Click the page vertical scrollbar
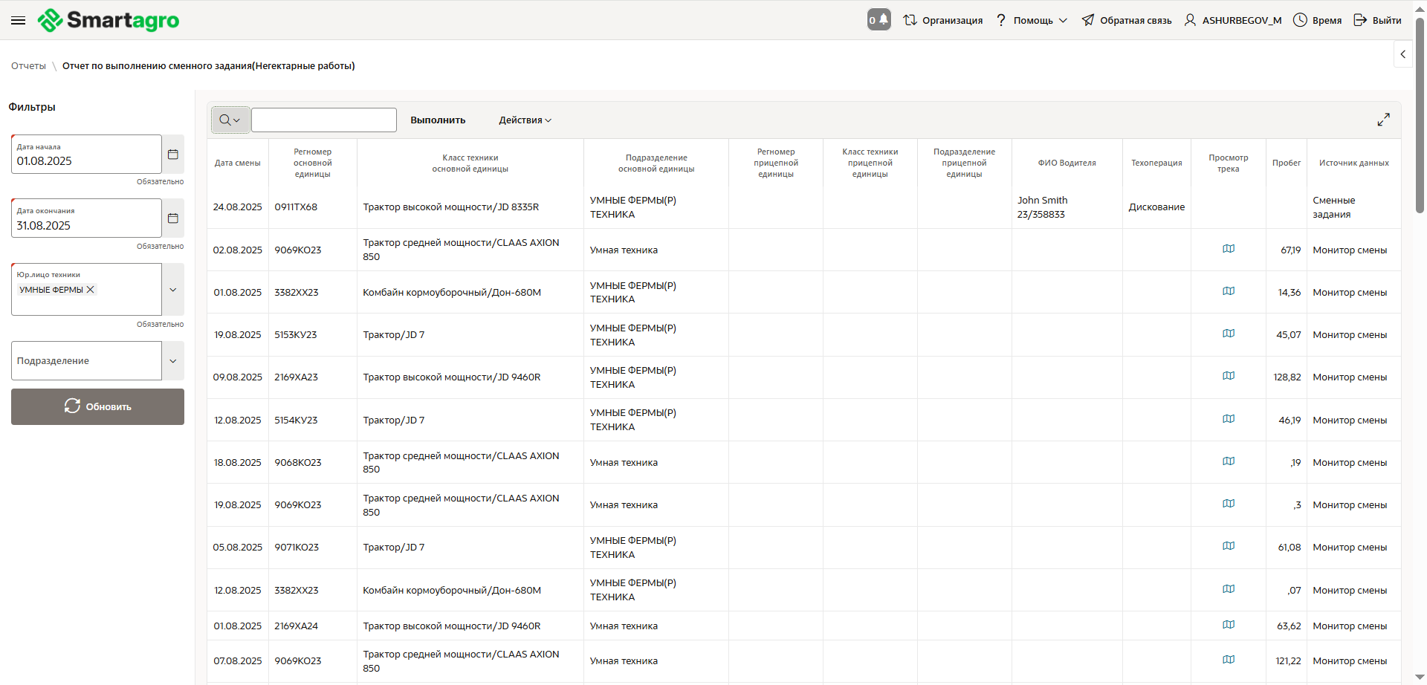The image size is (1427, 685). pyautogui.click(x=1420, y=111)
